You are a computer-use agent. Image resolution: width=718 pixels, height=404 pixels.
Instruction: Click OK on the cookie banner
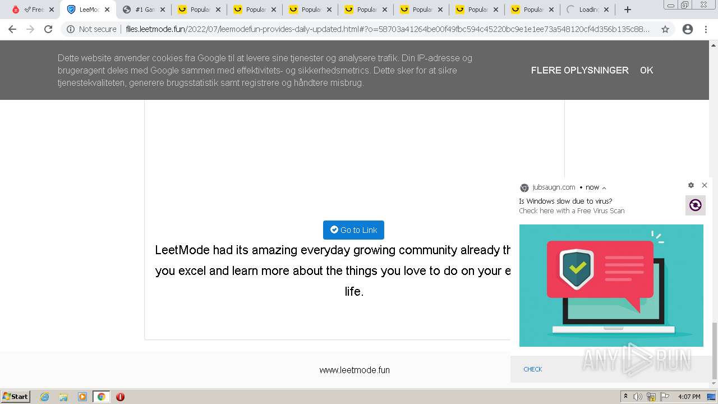click(x=647, y=70)
